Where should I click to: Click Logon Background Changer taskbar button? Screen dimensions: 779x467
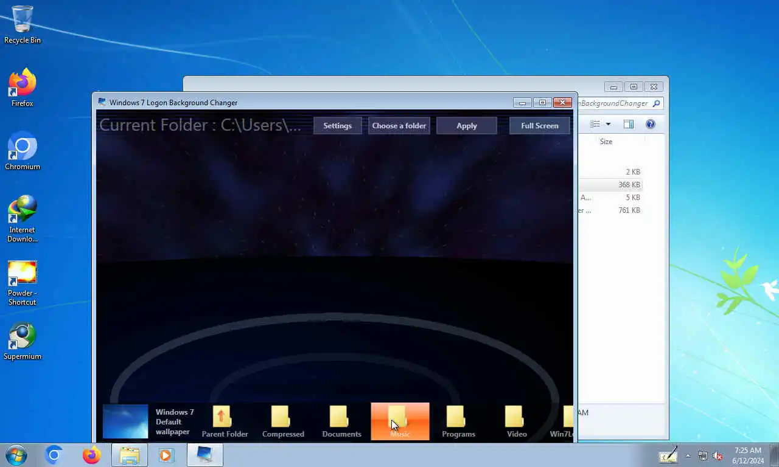[x=205, y=455]
